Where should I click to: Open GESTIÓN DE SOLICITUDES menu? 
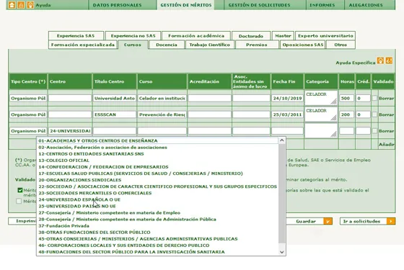pyautogui.click(x=259, y=5)
